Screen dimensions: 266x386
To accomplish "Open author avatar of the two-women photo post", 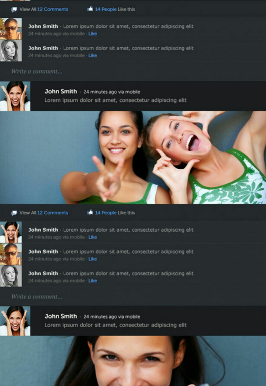I will click(x=15, y=96).
